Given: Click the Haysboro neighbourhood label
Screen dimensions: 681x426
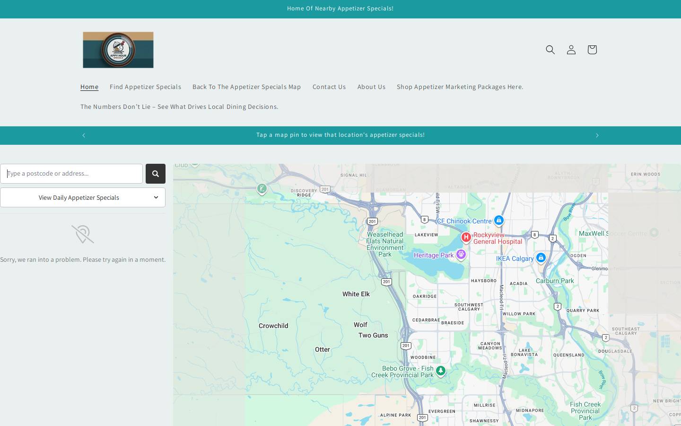Looking at the screenshot, I should pos(484,281).
